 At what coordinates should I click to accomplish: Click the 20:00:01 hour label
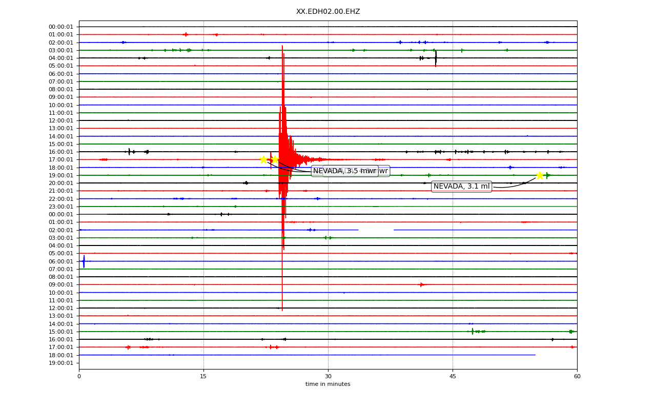click(61, 183)
